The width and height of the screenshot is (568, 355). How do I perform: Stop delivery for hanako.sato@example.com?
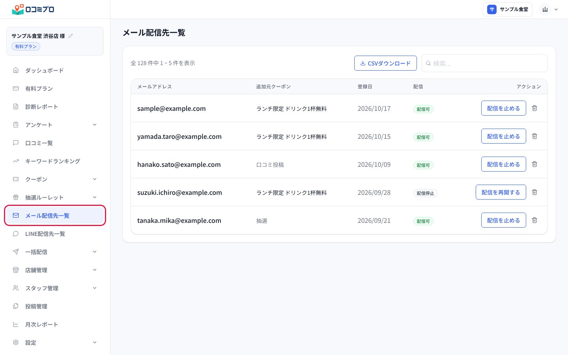tap(503, 164)
